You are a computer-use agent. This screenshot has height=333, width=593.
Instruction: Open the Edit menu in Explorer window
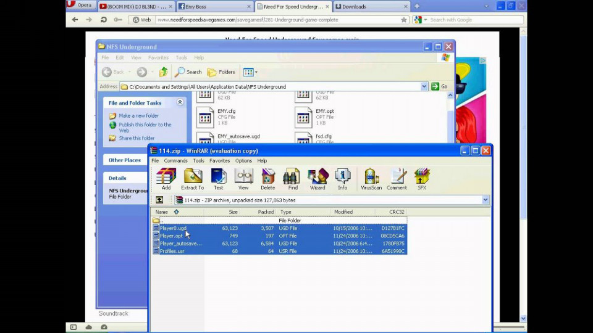[119, 57]
